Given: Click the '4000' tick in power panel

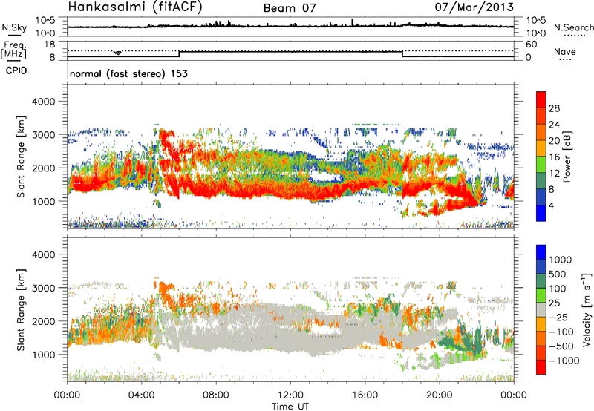Looking at the screenshot, I should (44, 102).
